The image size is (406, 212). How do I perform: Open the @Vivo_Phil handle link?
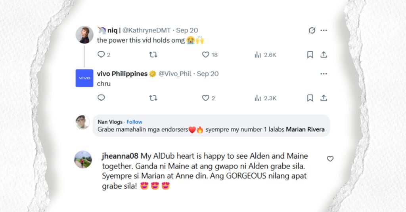[174, 74]
